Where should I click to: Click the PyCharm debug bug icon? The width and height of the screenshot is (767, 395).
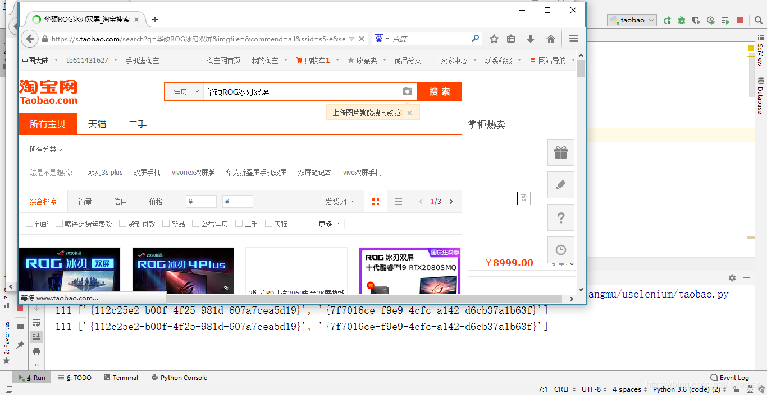point(682,20)
